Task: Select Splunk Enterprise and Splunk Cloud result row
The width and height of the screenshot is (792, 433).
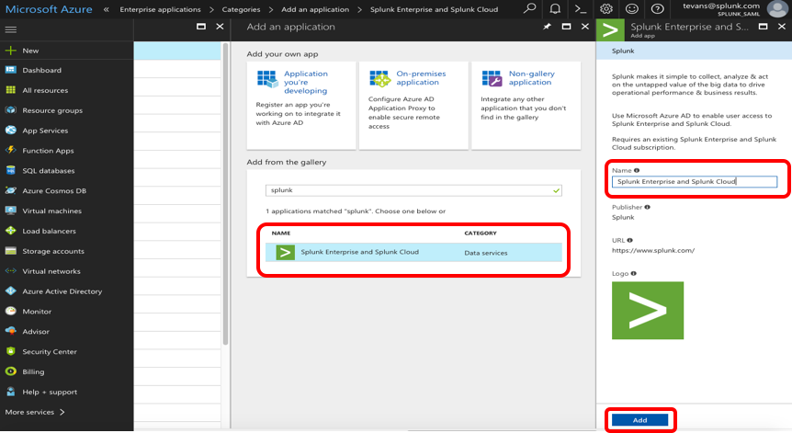Action: click(x=413, y=252)
